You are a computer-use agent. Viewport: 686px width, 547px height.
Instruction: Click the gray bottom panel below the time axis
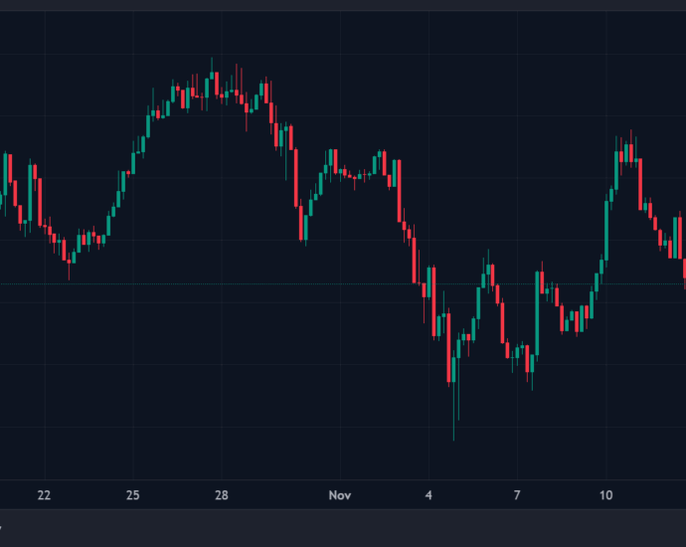343,528
